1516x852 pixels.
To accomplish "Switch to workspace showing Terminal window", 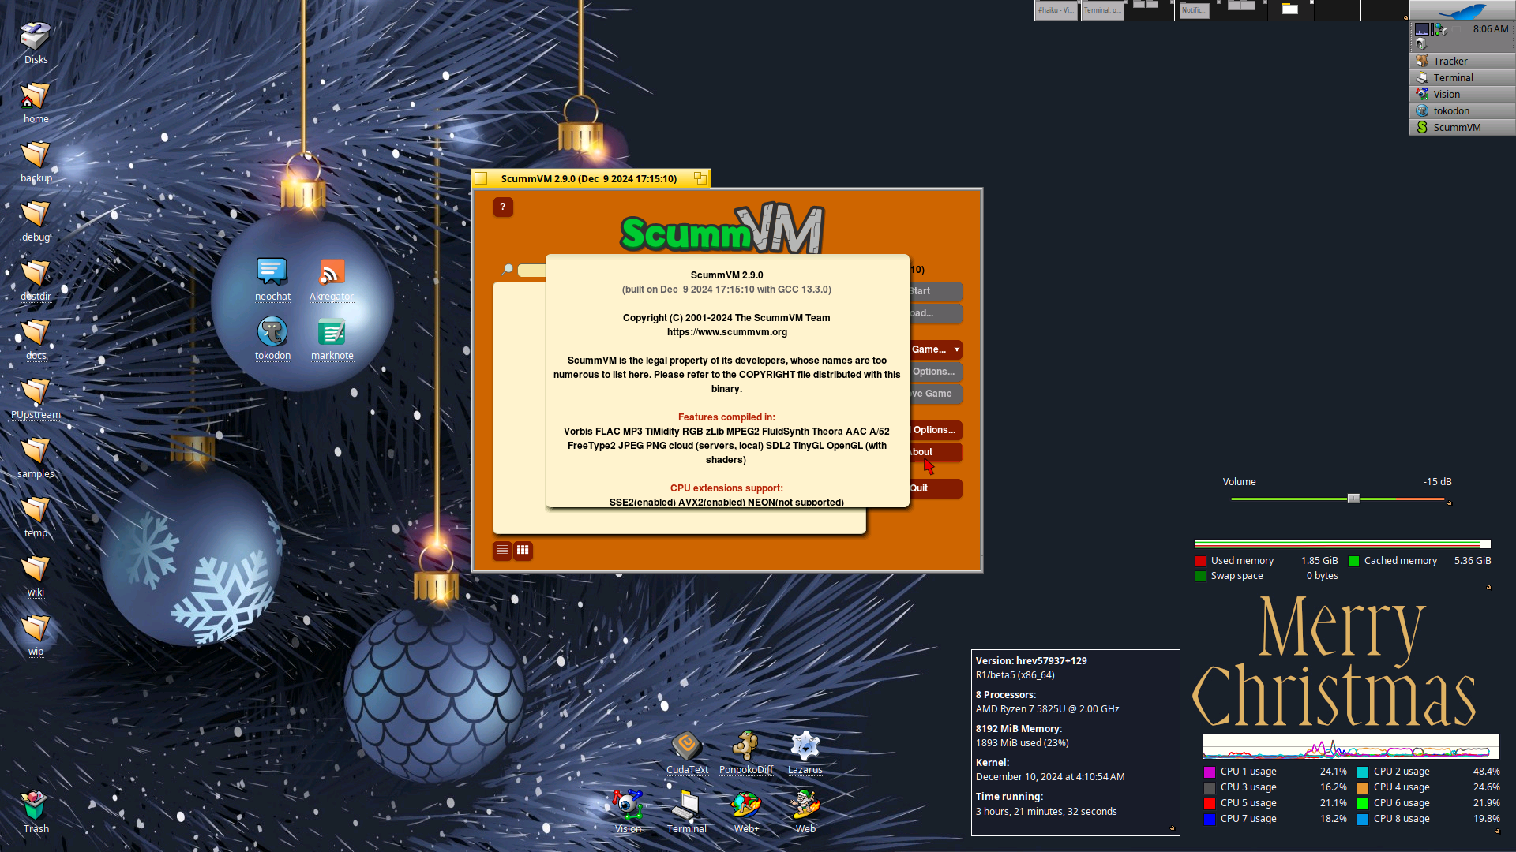I will point(1103,10).
